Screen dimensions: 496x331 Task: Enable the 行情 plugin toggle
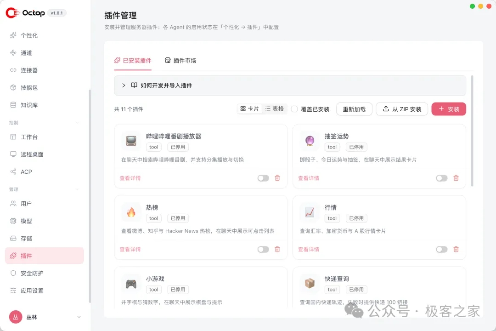(442, 249)
